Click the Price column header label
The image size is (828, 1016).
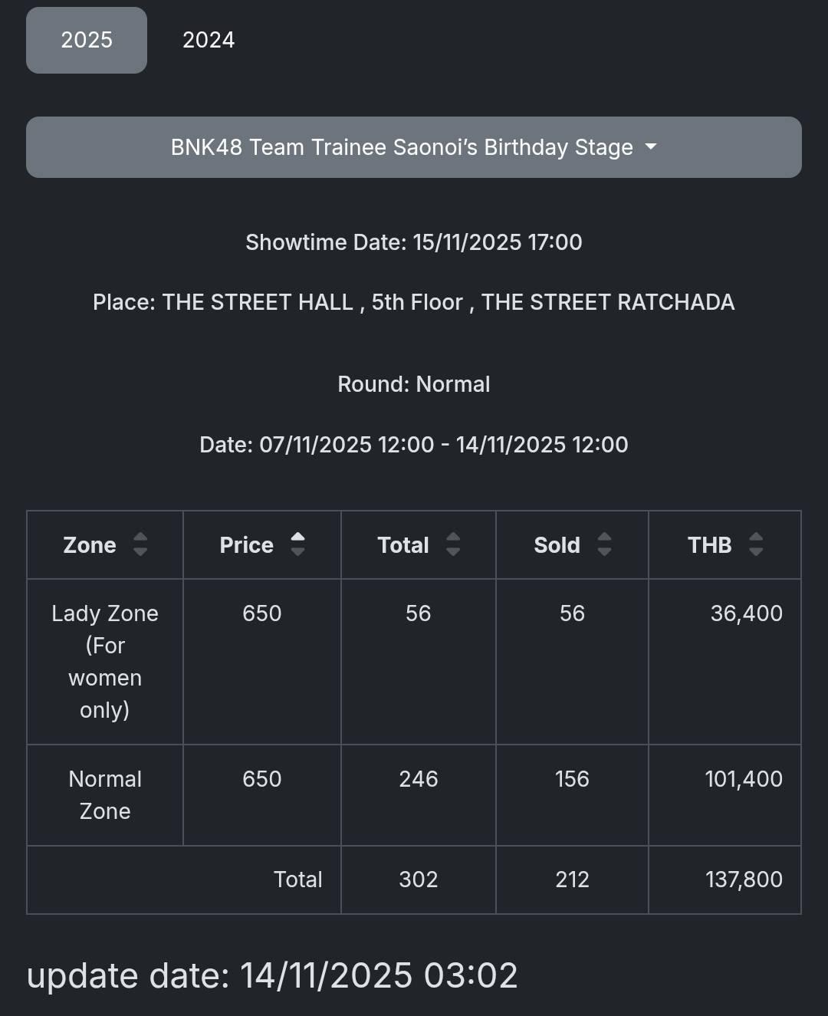[x=246, y=545]
